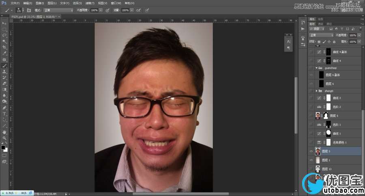Screen dimensions: 365x196
Task: Filter layers by text type icon
Action: tap(342, 29)
